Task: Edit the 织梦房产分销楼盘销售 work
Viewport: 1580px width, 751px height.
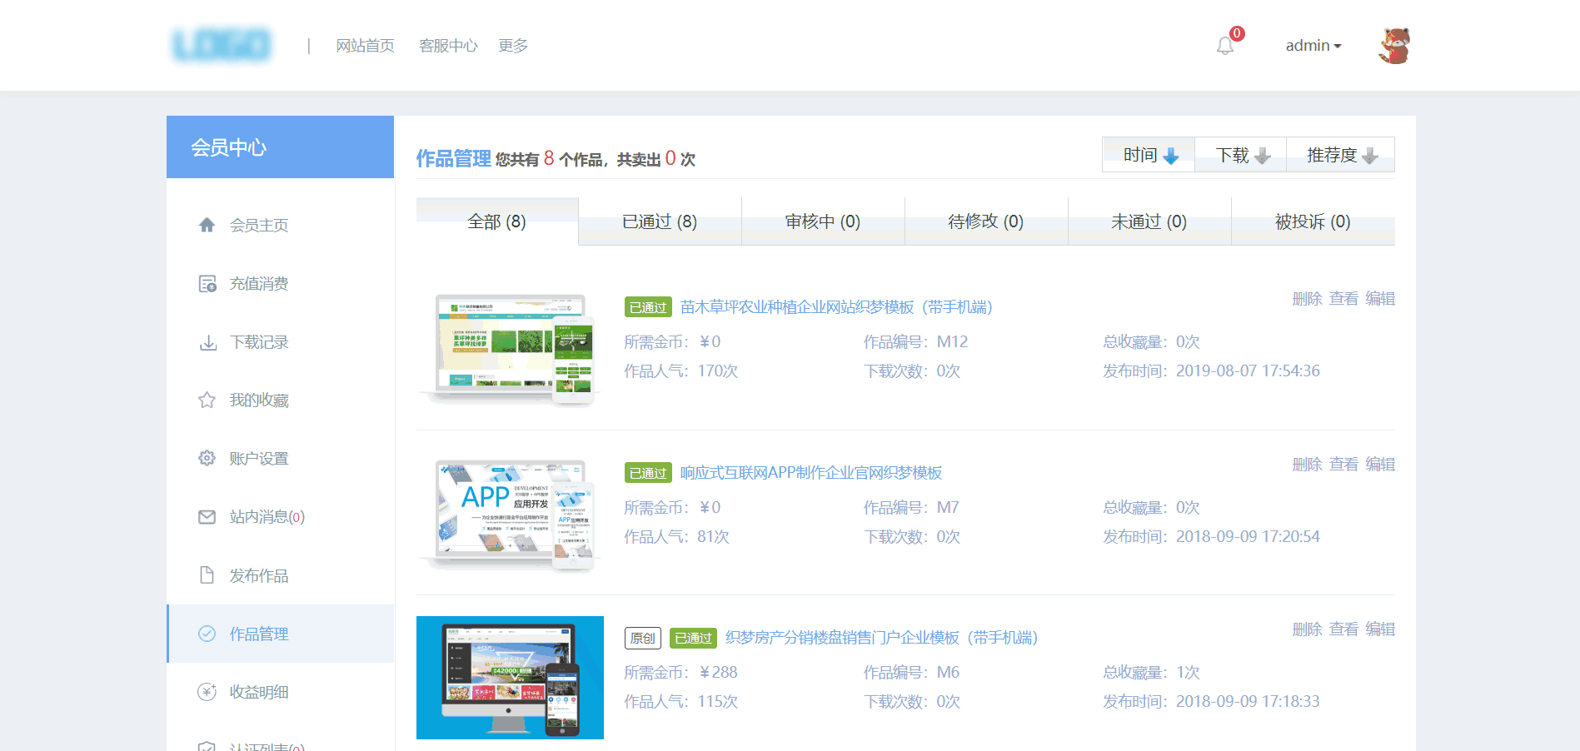Action: coord(1380,629)
